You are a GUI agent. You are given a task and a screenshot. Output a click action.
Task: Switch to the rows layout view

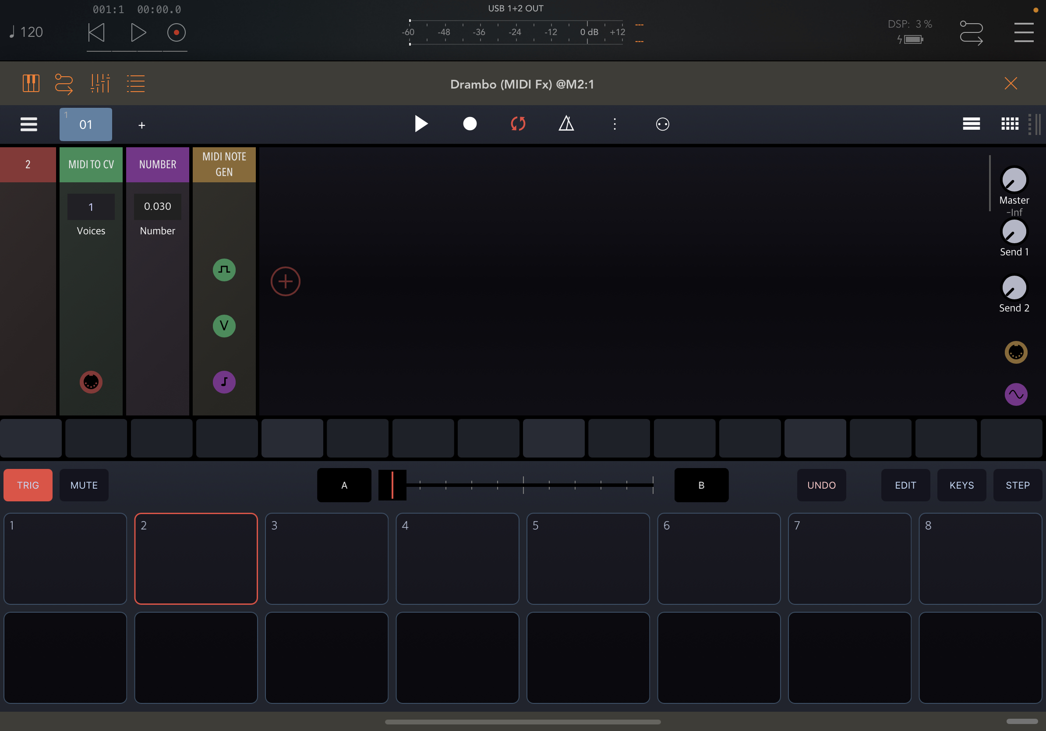point(971,124)
